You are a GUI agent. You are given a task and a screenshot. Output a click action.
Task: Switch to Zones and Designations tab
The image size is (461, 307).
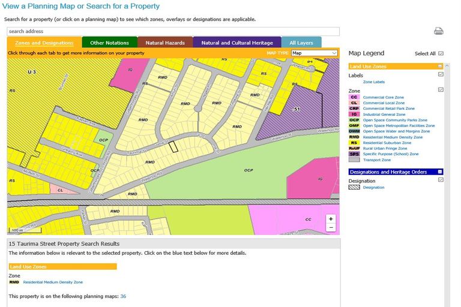(x=44, y=43)
